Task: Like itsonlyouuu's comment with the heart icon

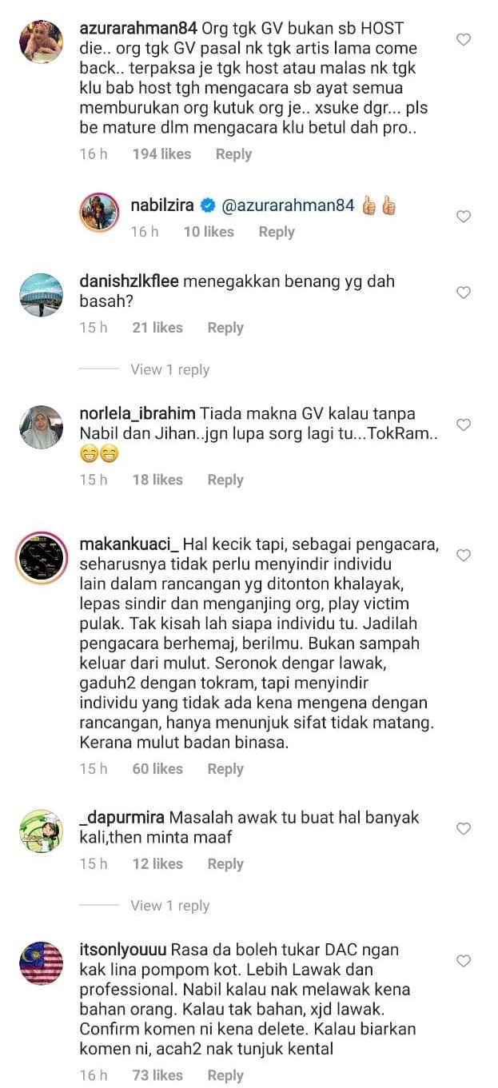Action: tap(463, 961)
